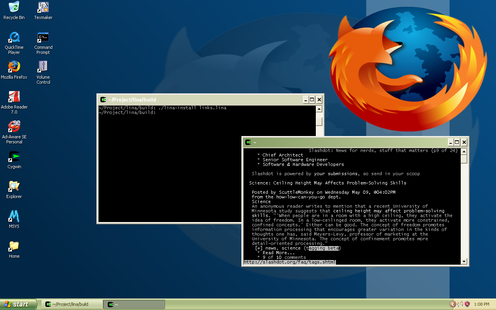Viewport: 496px width, 310px height.
Task: Click the Slashdot terminal's scrollbar thumb
Action: (x=464, y=159)
